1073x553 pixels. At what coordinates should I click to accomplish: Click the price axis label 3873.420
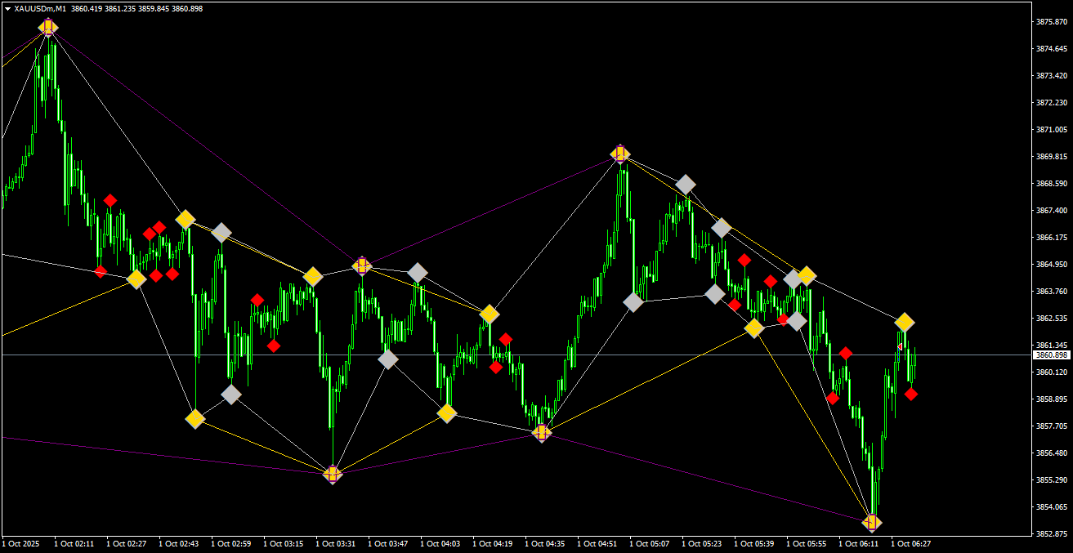pyautogui.click(x=1052, y=75)
